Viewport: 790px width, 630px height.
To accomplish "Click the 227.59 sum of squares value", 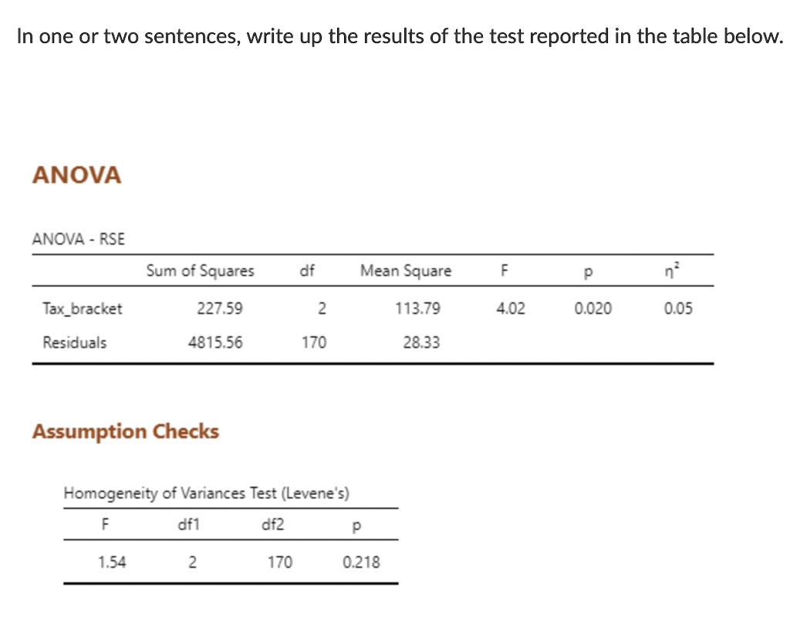I will point(220,308).
